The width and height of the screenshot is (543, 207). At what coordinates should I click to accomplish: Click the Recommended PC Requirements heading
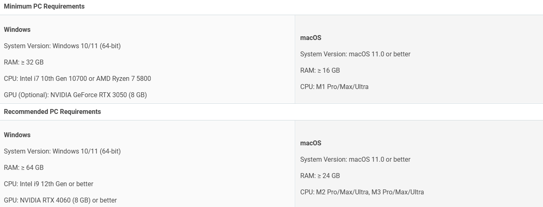click(x=52, y=111)
